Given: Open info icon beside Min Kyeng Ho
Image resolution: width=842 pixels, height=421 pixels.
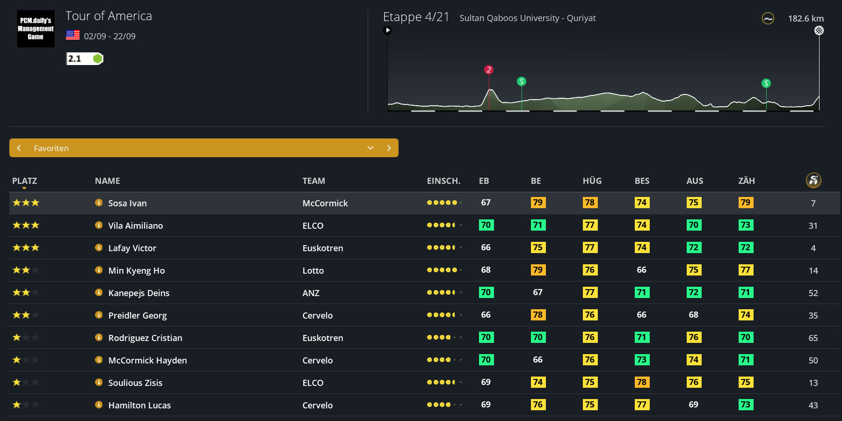Looking at the screenshot, I should [99, 270].
